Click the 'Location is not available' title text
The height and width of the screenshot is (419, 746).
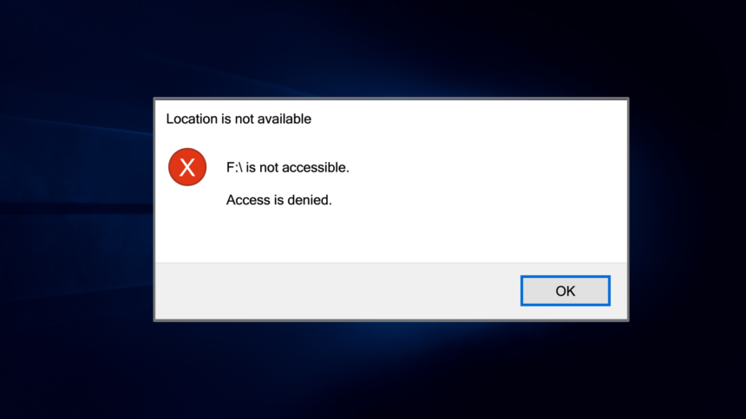[239, 119]
